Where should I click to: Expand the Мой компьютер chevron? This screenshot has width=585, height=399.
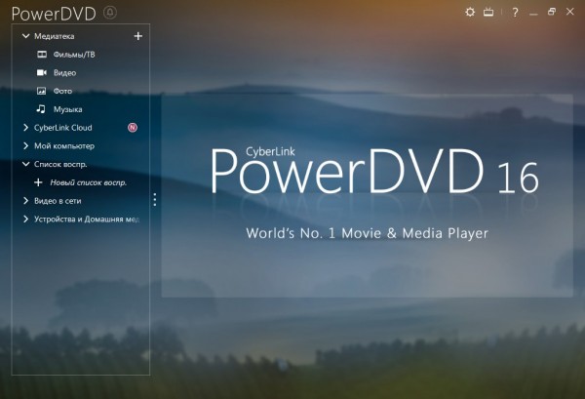(25, 146)
